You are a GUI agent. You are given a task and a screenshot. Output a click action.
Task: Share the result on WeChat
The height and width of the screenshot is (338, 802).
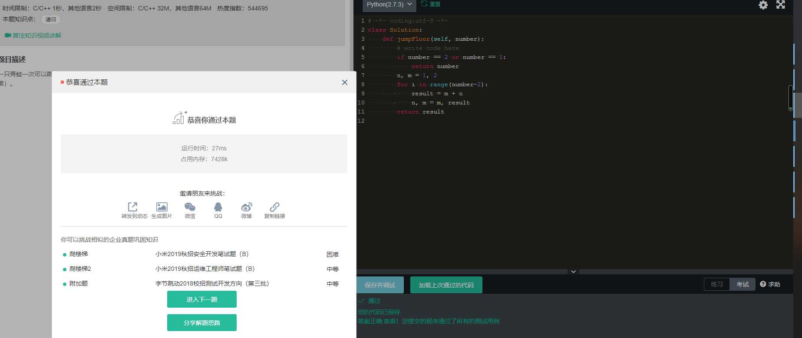pyautogui.click(x=190, y=207)
